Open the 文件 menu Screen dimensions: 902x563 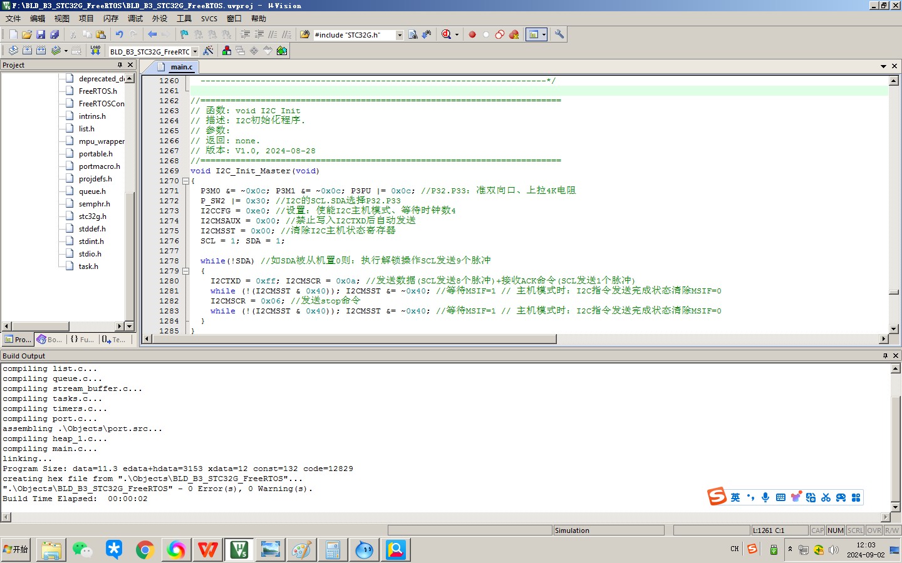pos(13,19)
